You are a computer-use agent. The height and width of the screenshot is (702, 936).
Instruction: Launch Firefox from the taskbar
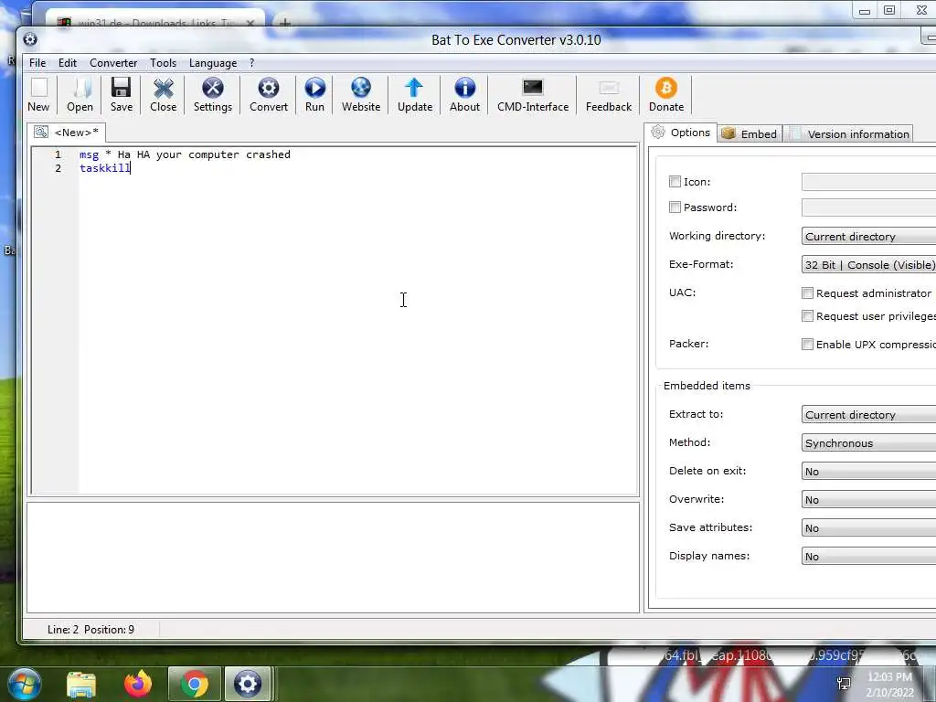(138, 684)
